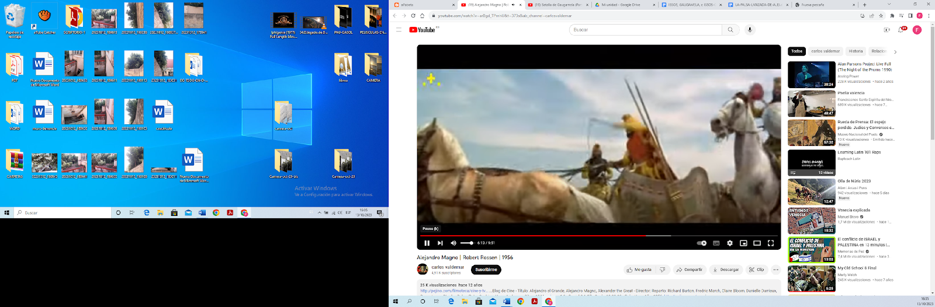Select the Todos filter chip
935x307 pixels.
[x=797, y=51]
